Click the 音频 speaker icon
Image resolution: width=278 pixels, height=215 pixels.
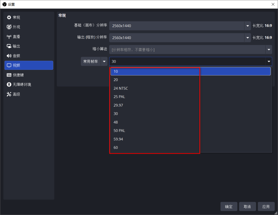[9, 56]
